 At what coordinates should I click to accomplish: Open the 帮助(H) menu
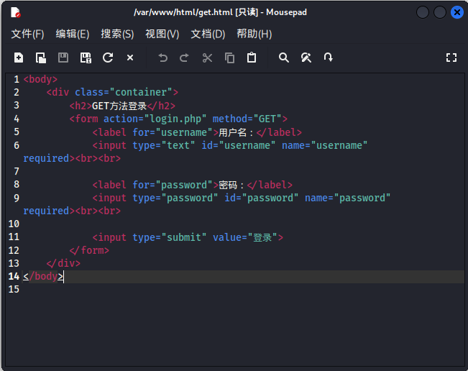click(254, 34)
